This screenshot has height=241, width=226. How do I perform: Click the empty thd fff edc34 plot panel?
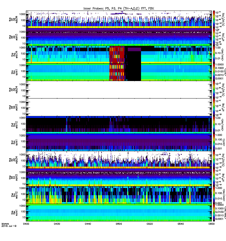coord(119,89)
